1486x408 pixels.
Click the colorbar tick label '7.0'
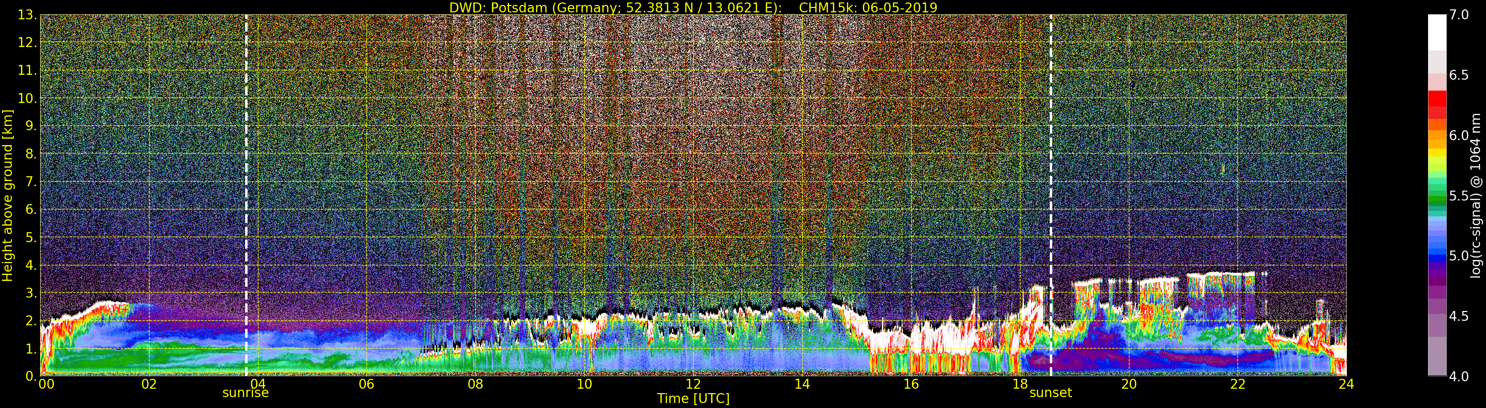(x=1459, y=15)
